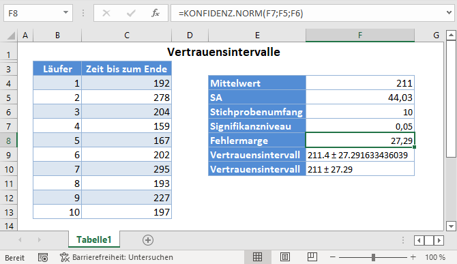This screenshot has height=264, width=457.
Task: Go to previous sheet tab arrow
Action: pyautogui.click(x=20, y=240)
